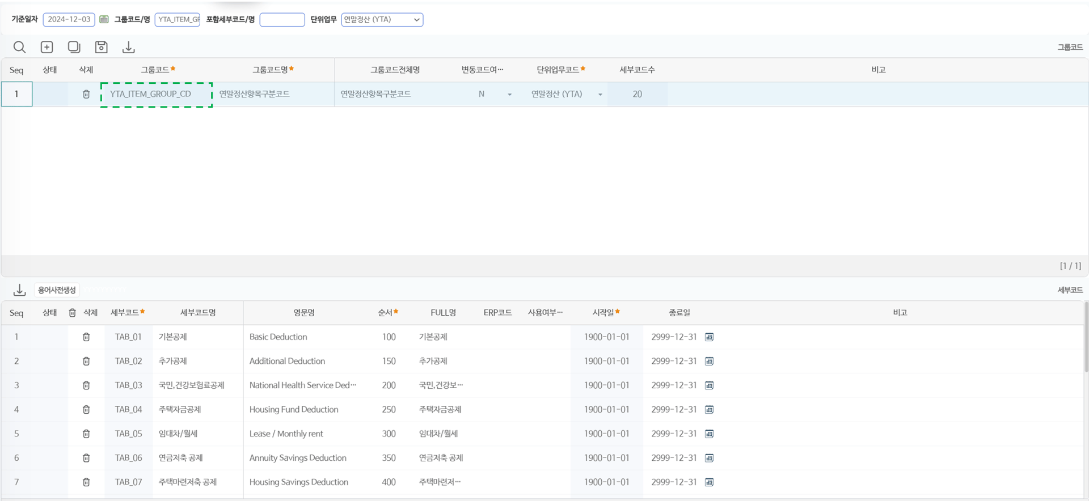Open end date calendar for TAB_02
Screen dimensions: 1089x501
[x=709, y=361]
